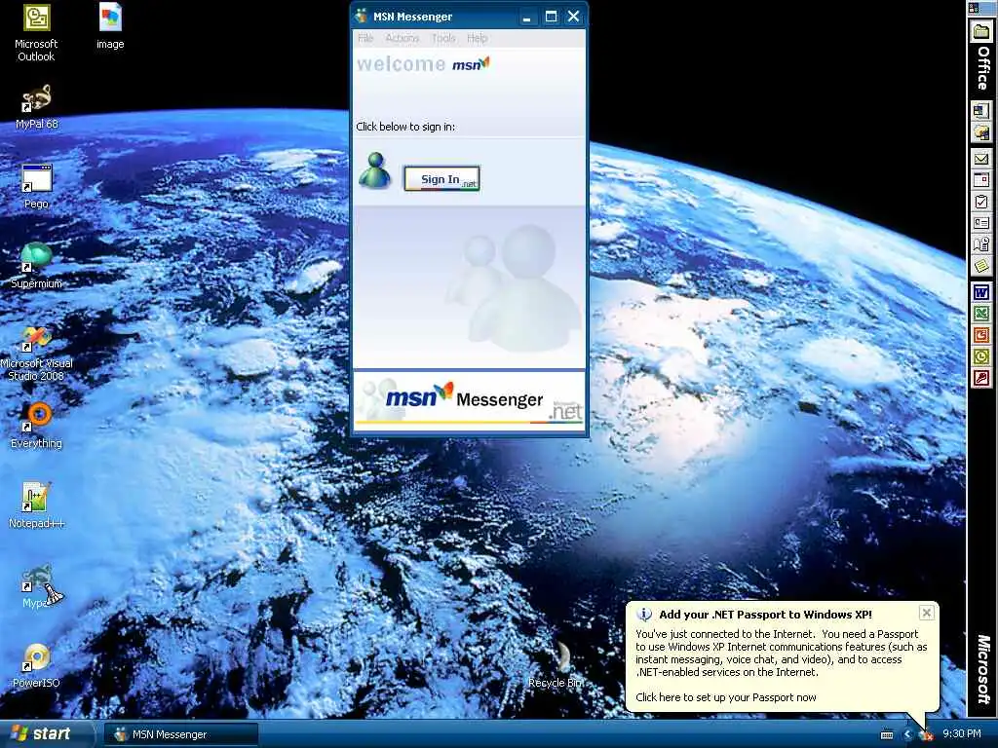
Task: Open the Office Shortcut Bar control menu icon
Action: point(974,8)
